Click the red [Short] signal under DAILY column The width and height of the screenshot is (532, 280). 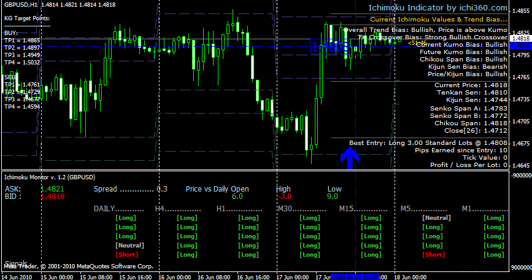click(x=127, y=255)
